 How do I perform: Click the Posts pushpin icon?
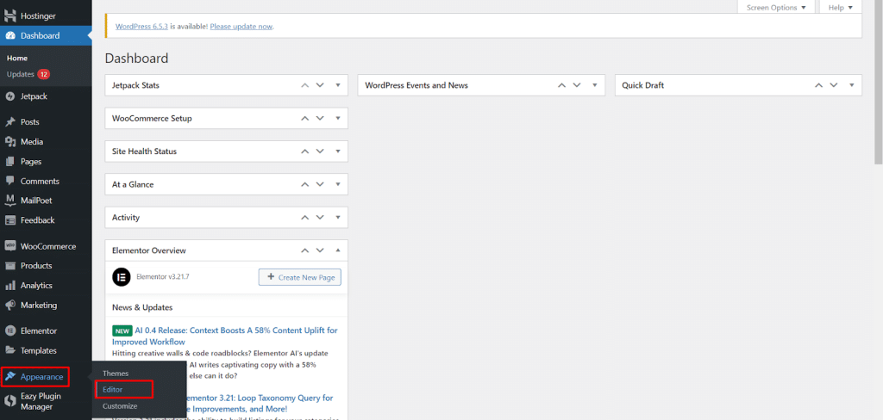coord(10,122)
